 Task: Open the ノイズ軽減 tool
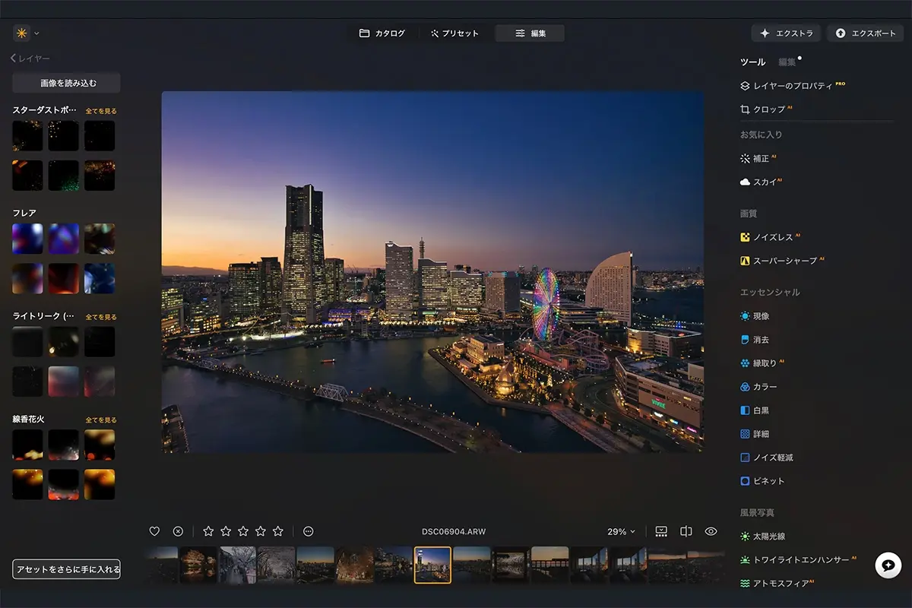[x=767, y=458]
